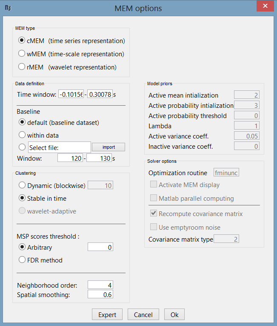This screenshot has height=326, width=277.
Task: Choose Dynamic (blockwise) clustering
Action: click(22, 185)
